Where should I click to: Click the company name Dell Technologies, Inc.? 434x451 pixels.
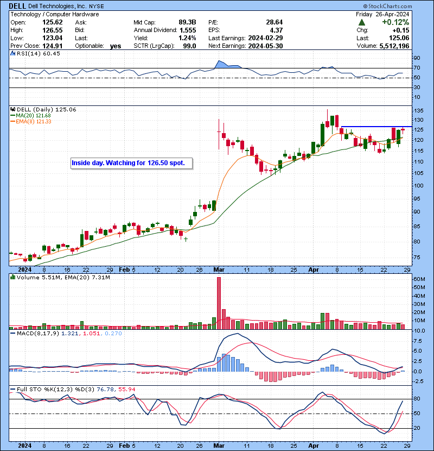pos(58,7)
